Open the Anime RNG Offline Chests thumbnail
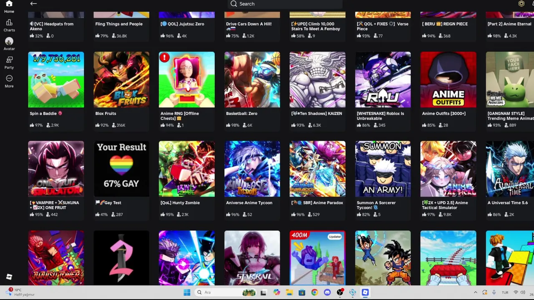The width and height of the screenshot is (534, 300). 187,80
